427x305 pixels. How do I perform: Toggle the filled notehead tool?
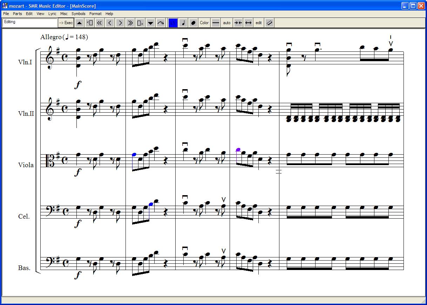(193, 23)
